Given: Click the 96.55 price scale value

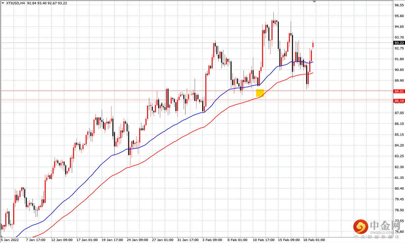Looking at the screenshot, I should point(399,5).
